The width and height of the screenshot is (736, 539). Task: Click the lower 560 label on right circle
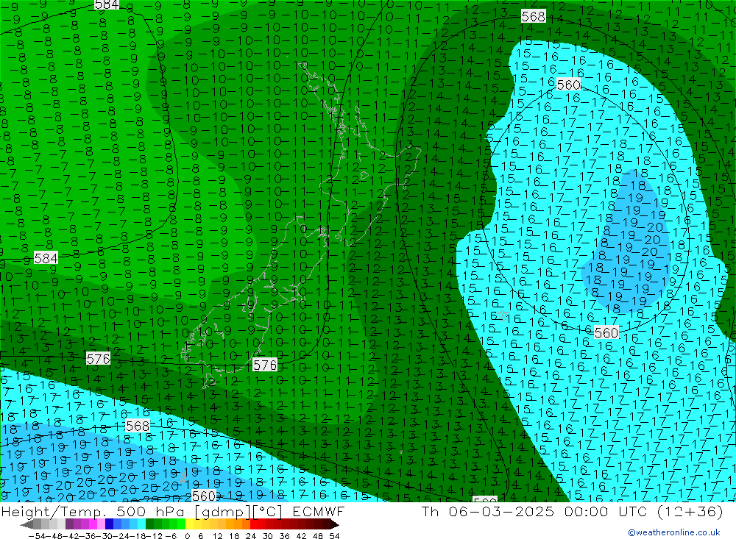tap(606, 332)
